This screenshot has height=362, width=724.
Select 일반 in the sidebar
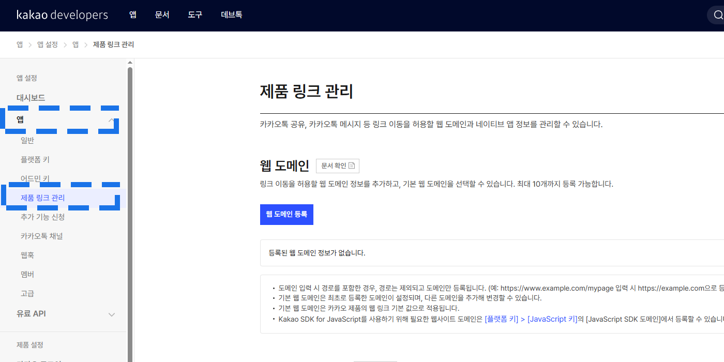tap(27, 141)
